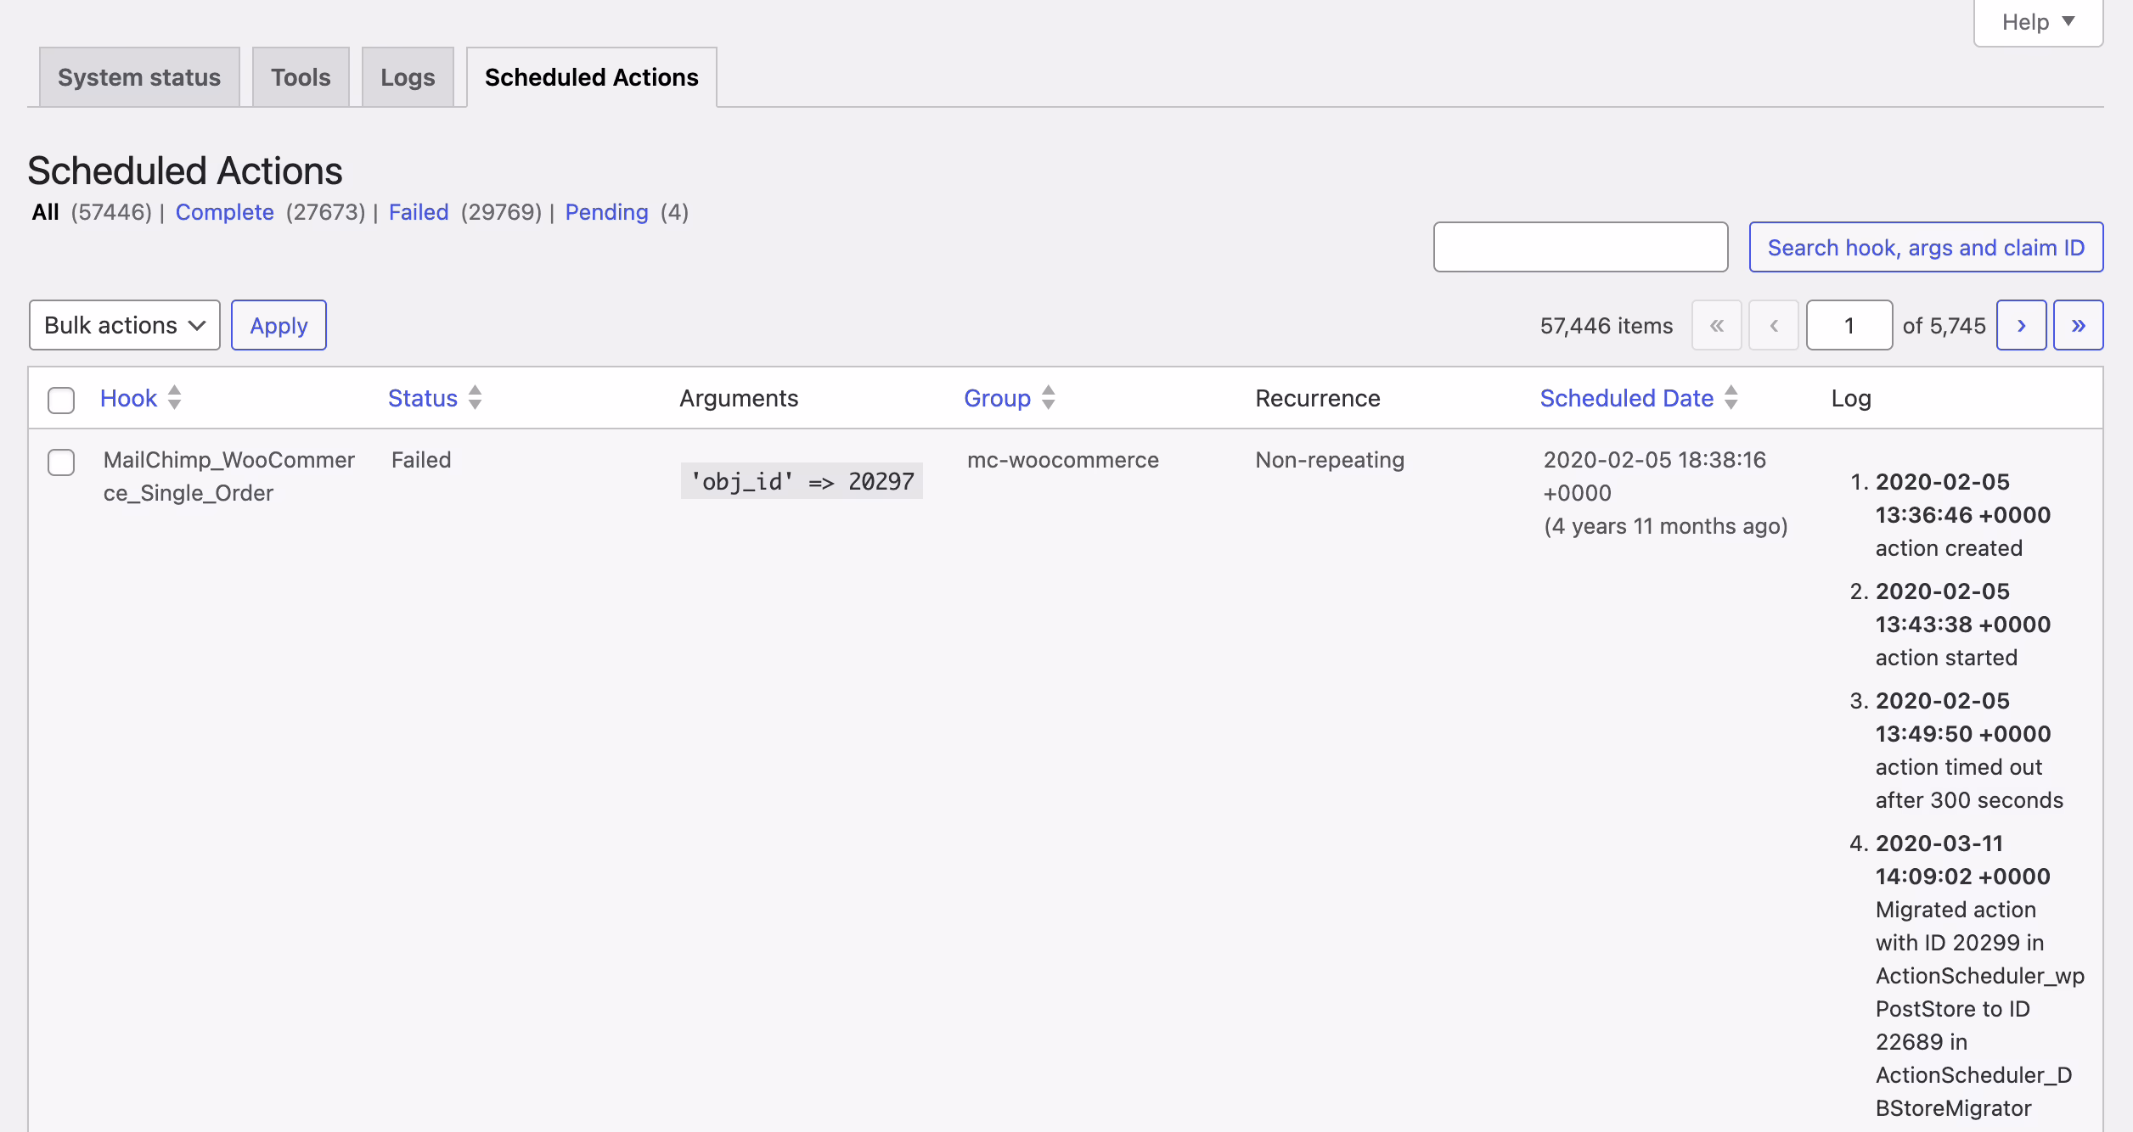
Task: Filter by Complete actions
Action: pyautogui.click(x=224, y=212)
